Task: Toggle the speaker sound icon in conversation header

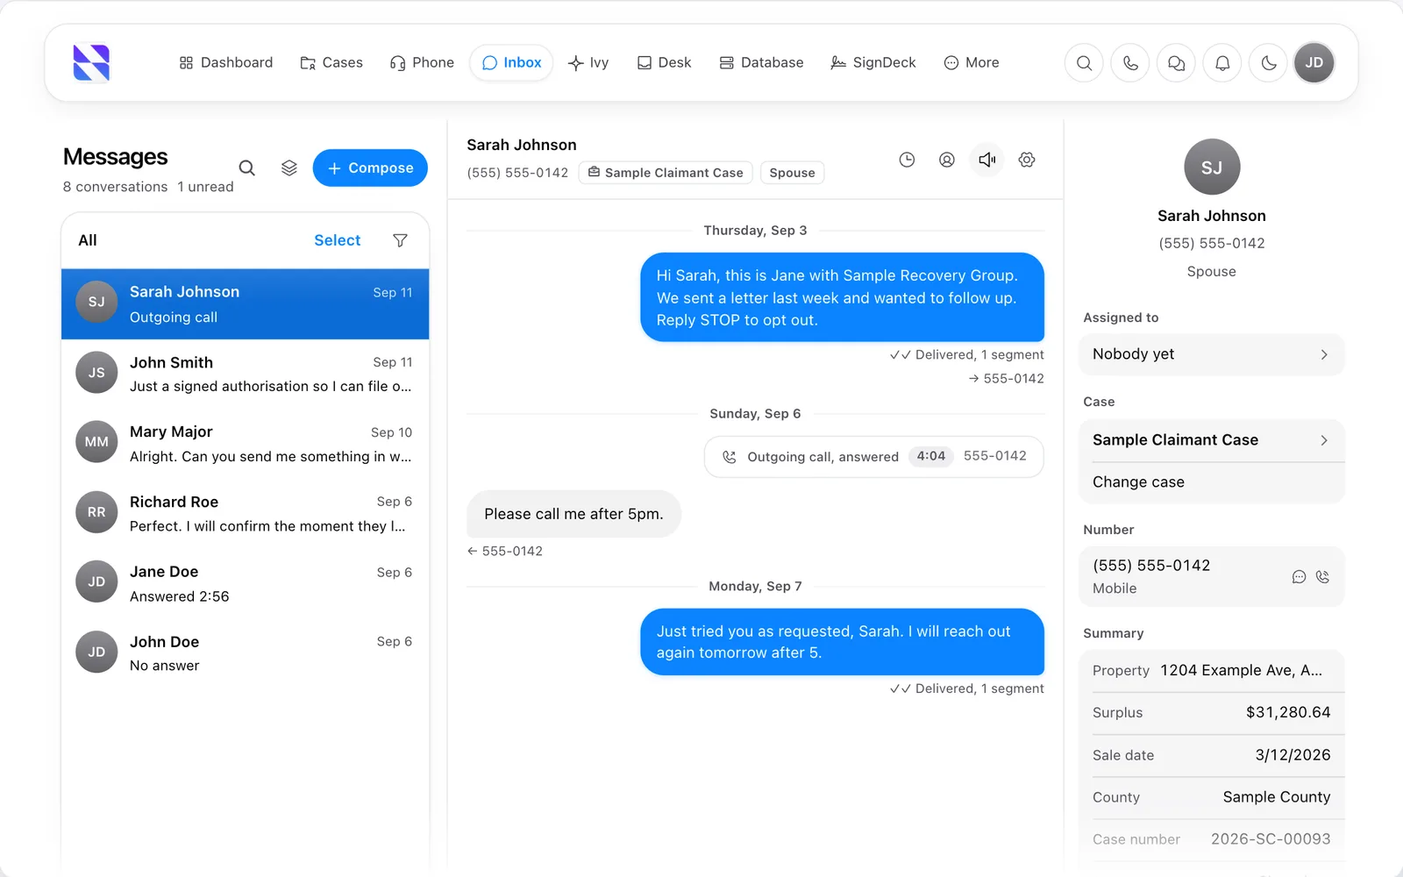Action: (987, 160)
